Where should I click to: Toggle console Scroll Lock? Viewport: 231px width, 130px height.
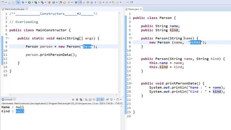[x=90, y=100]
